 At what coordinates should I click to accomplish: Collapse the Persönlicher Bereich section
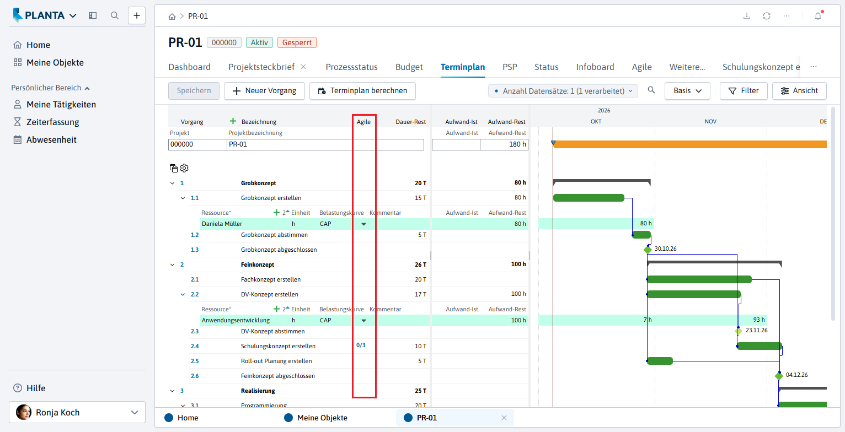coord(51,88)
